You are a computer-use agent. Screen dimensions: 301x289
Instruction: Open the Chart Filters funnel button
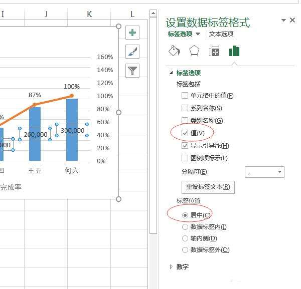coord(132,71)
